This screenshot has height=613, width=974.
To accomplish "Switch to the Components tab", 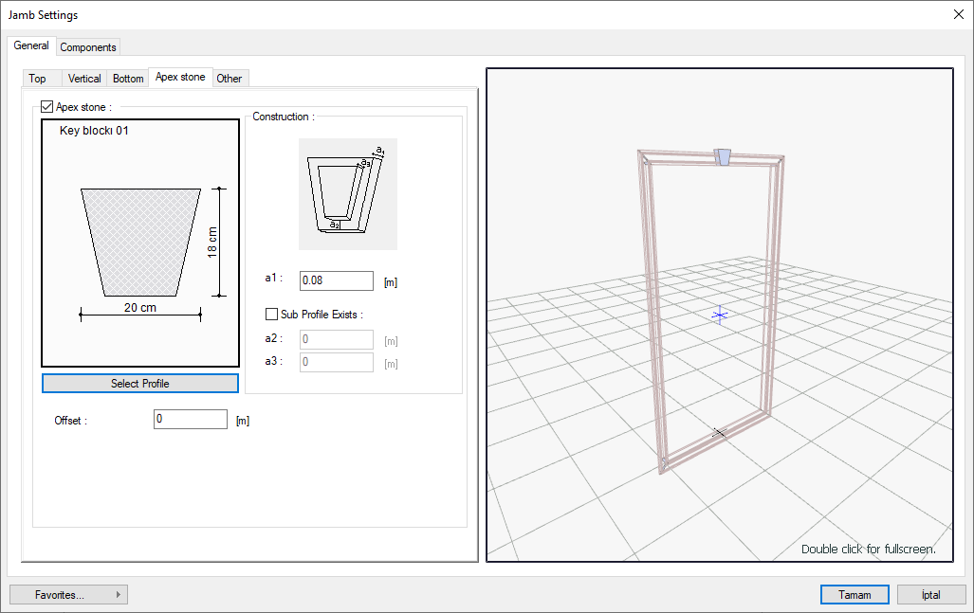I will pos(88,47).
